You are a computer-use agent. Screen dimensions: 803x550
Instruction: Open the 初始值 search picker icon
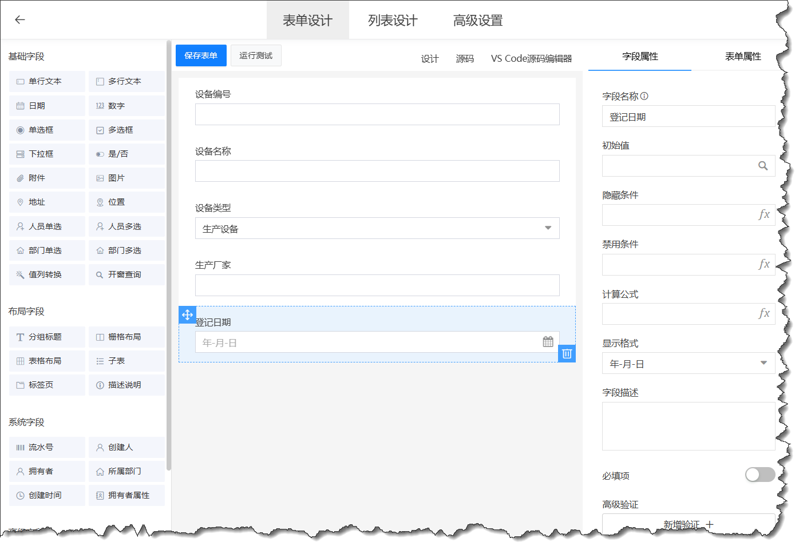pos(763,165)
